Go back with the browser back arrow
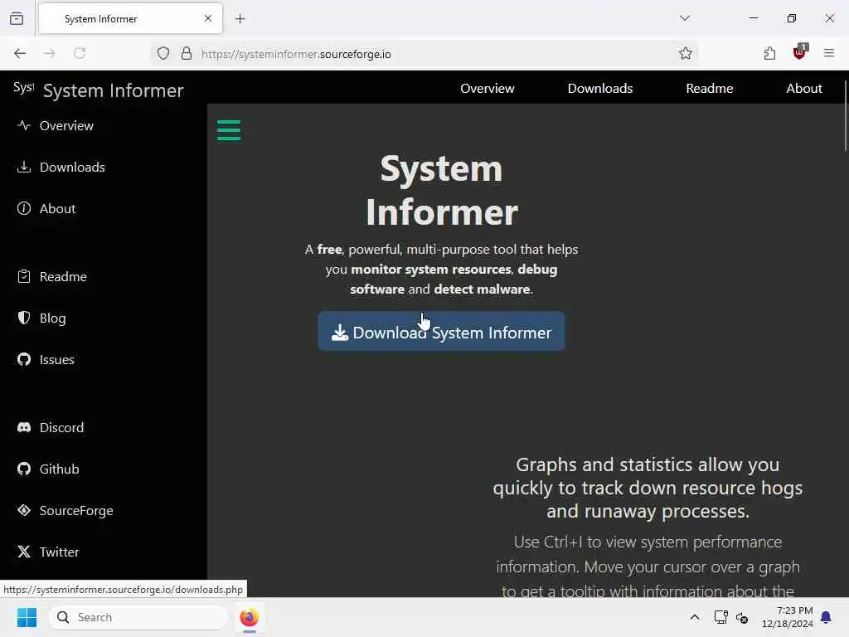Viewport: 849px width, 637px height. click(20, 53)
